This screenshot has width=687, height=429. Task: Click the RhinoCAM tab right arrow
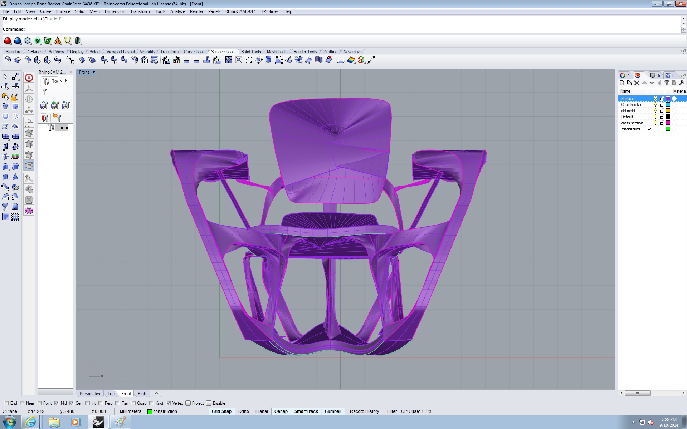66,80
